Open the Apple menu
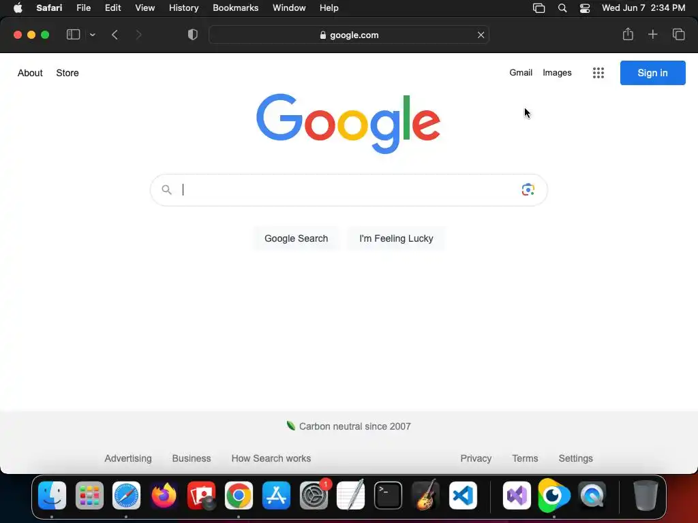 18,8
